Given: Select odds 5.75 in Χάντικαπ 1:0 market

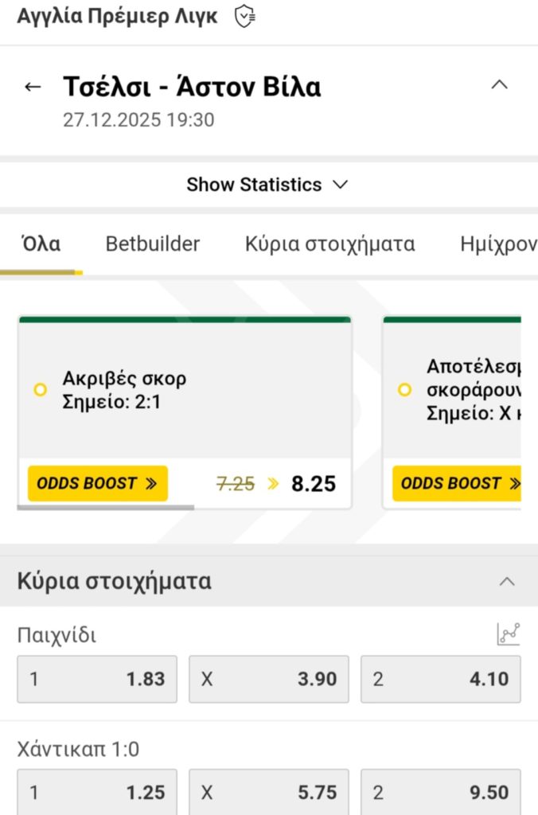Looking at the screenshot, I should [x=268, y=792].
